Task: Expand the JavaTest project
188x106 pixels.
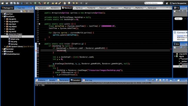Action: (3, 14)
